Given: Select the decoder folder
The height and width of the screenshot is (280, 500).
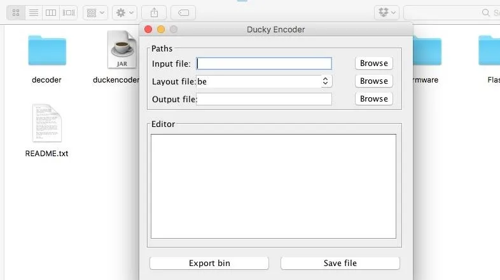Looking at the screenshot, I should tap(46, 51).
